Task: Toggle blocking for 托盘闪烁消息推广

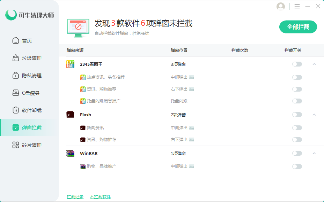Action: (x=297, y=101)
